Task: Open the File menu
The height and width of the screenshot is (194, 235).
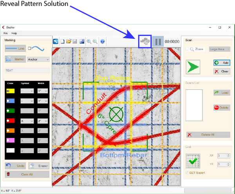Action: tap(5, 33)
